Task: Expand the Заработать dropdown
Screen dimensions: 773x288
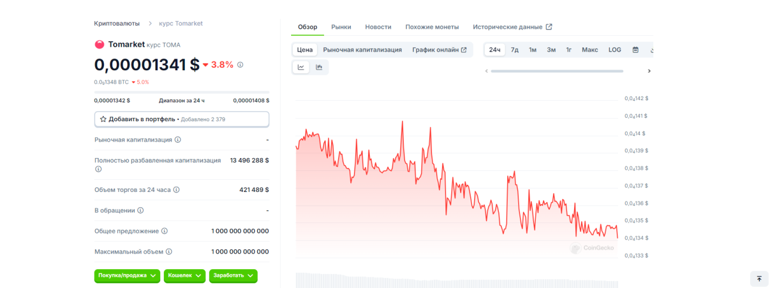Action: point(233,275)
